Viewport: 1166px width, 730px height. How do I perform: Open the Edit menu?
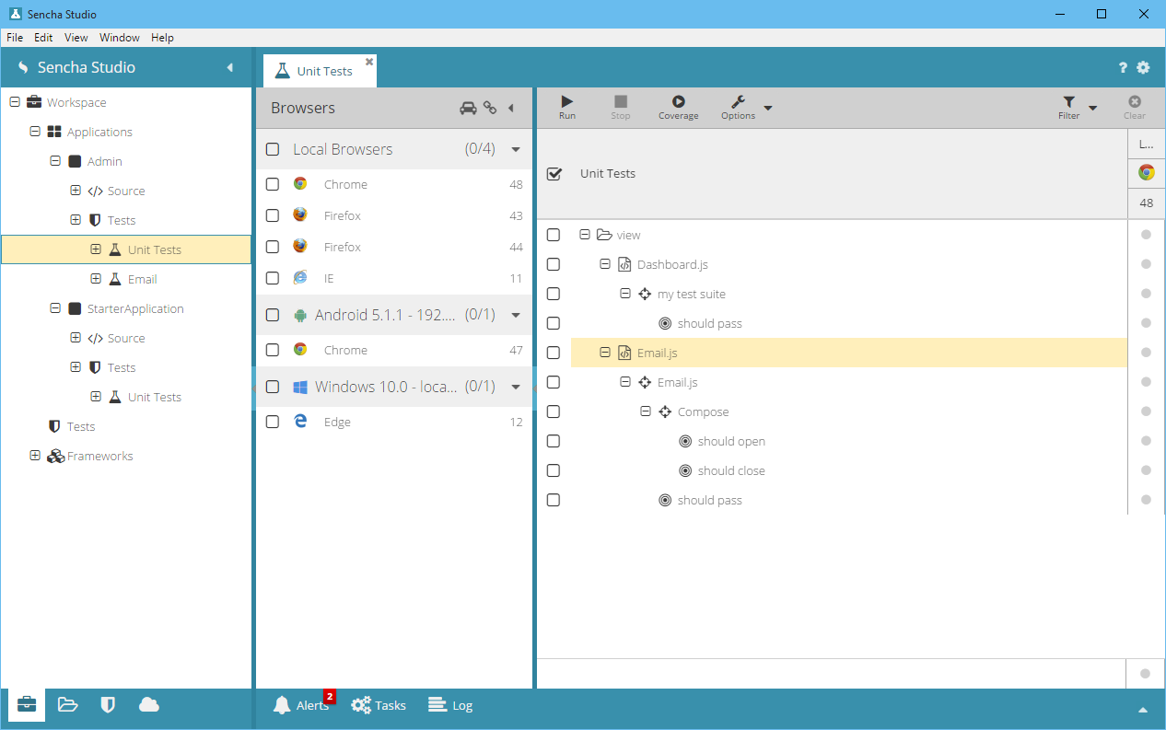[x=43, y=38]
